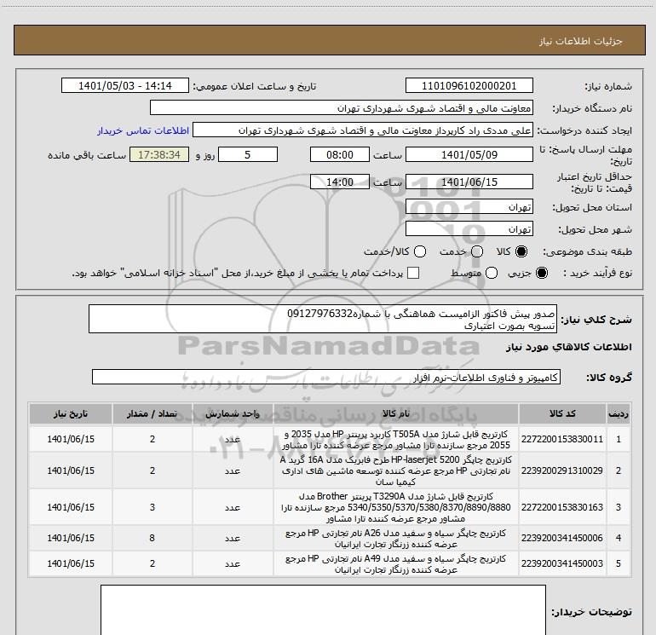
Task: Click product code 2272200153830011
Action: 562,439
